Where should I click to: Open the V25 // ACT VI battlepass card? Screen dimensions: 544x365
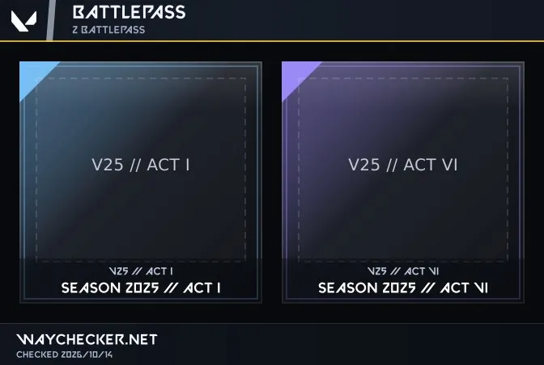tap(403, 182)
